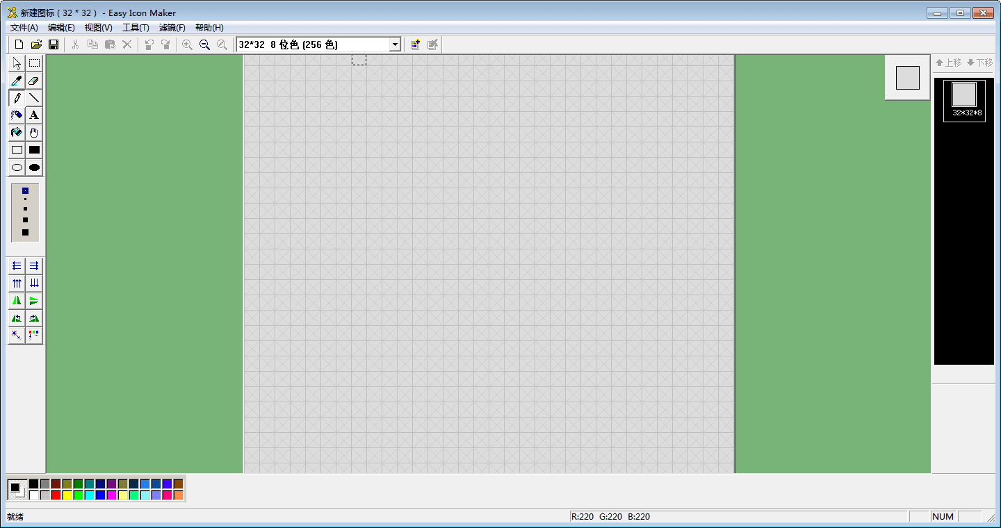This screenshot has height=528, width=1001.
Task: Select the Hand pan tool
Action: [x=33, y=133]
